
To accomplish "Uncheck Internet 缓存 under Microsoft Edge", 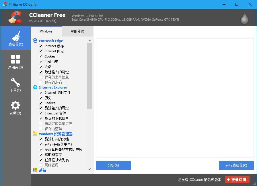I will click(x=41, y=46).
